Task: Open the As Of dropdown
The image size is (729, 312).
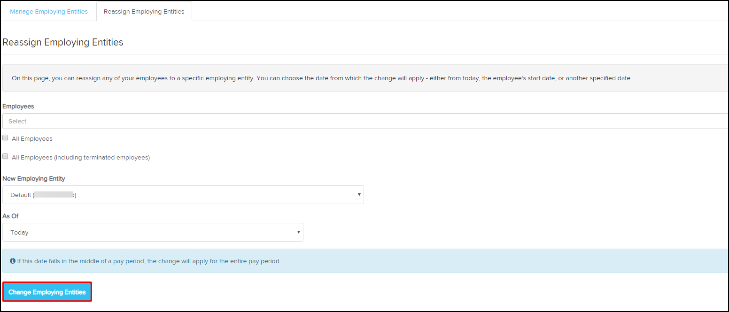Action: point(153,232)
